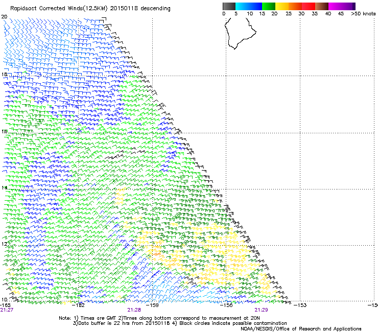Click the small orange wind barbs cluster
The image size is (378, 332).
click(155, 253)
